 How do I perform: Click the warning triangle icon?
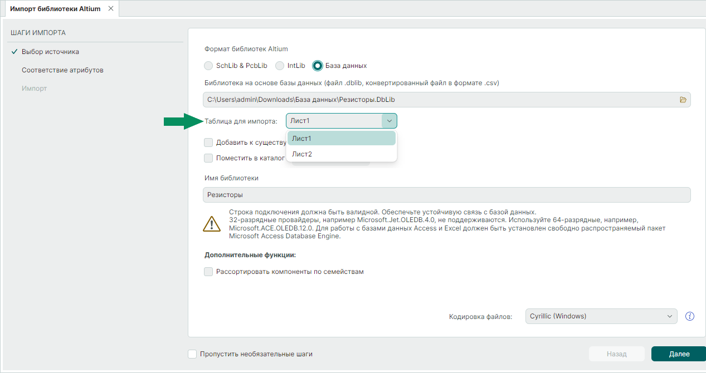[x=212, y=224]
